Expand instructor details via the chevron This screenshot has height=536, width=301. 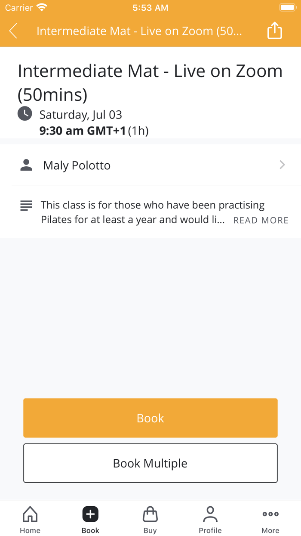pos(282,165)
